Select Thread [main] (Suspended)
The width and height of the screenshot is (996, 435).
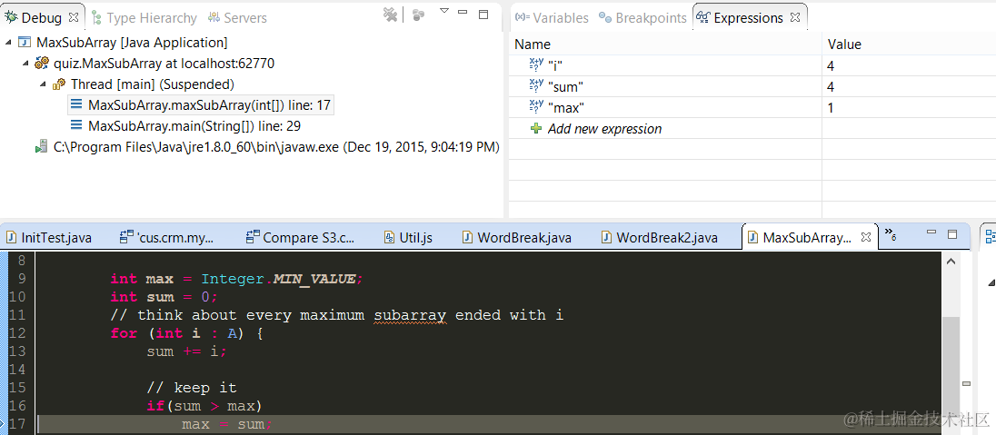[153, 84]
